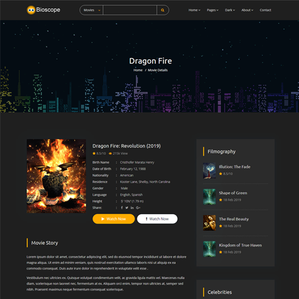Open the About menu

pyautogui.click(x=247, y=10)
